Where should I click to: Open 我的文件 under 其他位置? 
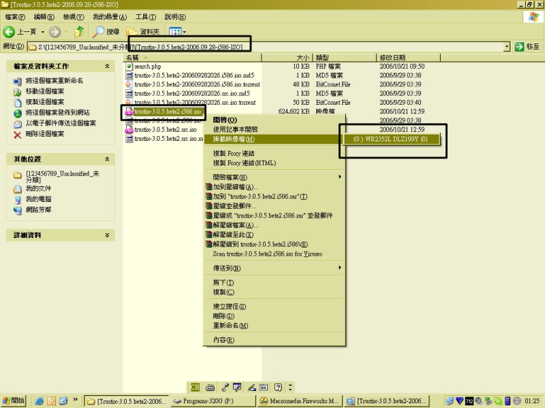coord(38,188)
